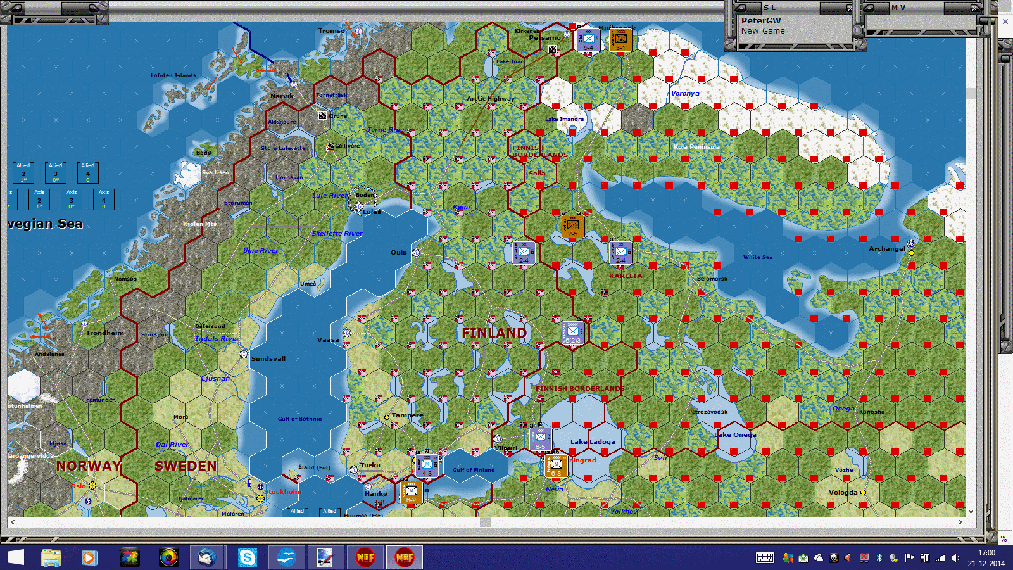This screenshot has width=1013, height=570.
Task: Open Thunderbird from the taskbar
Action: [208, 557]
